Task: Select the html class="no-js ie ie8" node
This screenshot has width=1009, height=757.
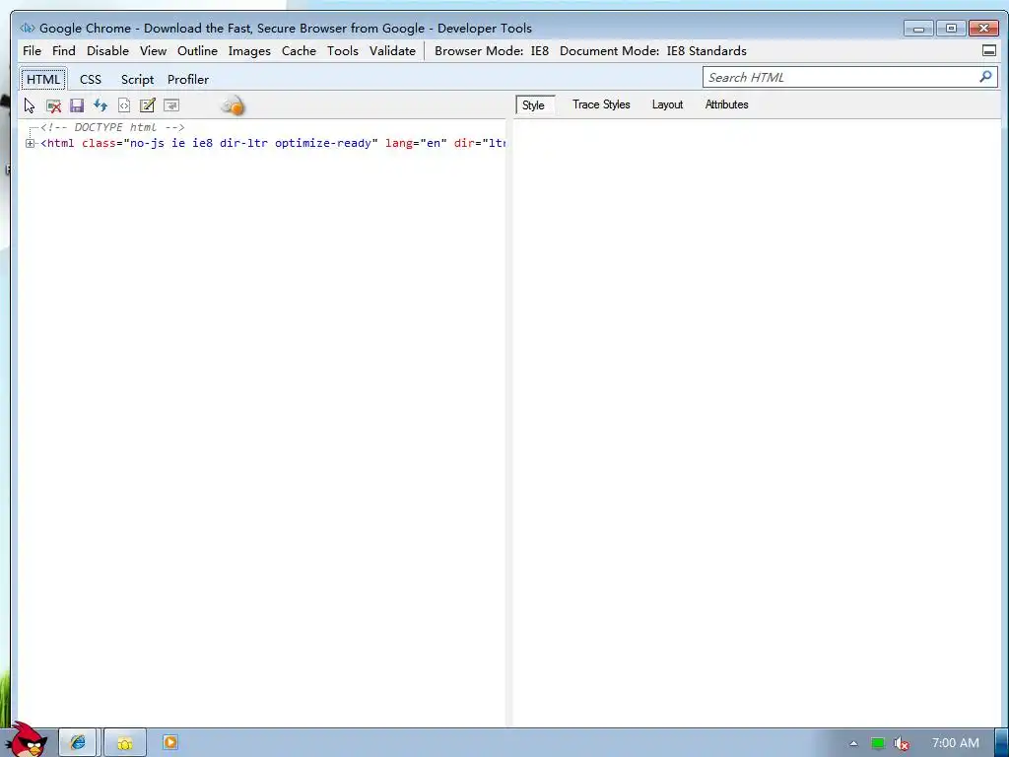Action: tap(272, 143)
